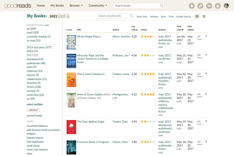Expand the Browse dropdown menu

tap(76, 6)
